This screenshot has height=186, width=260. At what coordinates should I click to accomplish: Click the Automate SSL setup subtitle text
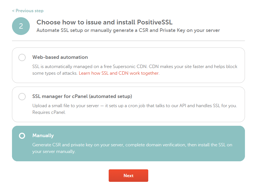point(128,30)
